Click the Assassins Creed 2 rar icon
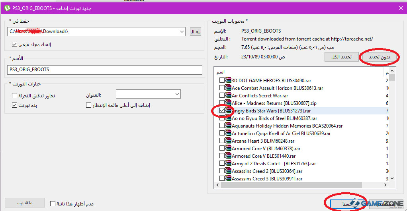 (228, 171)
